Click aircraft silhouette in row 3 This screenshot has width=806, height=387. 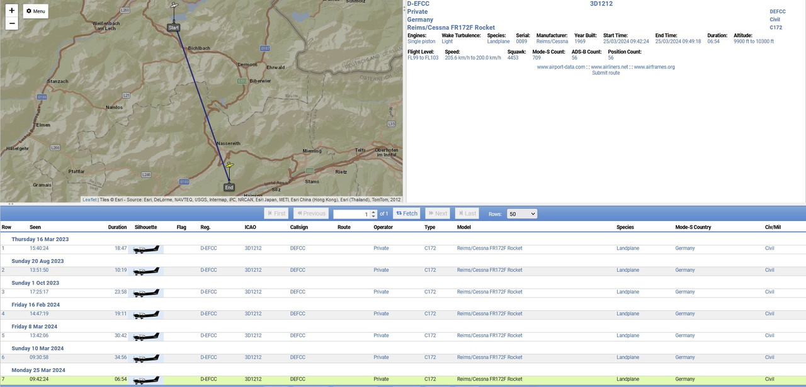[146, 293]
